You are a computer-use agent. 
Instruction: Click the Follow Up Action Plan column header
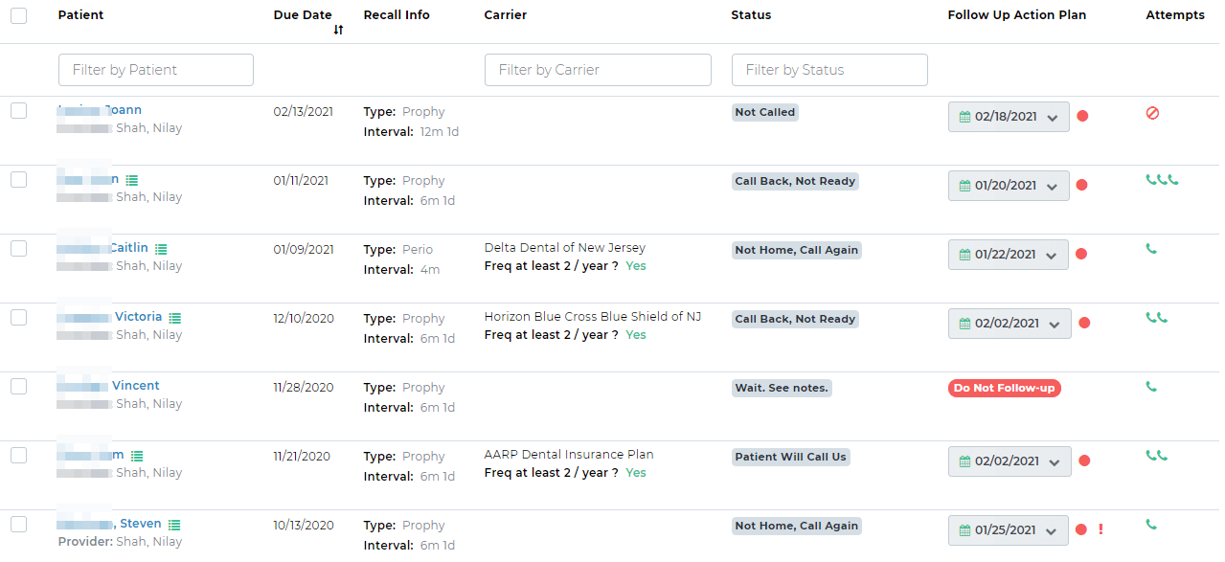click(1016, 14)
